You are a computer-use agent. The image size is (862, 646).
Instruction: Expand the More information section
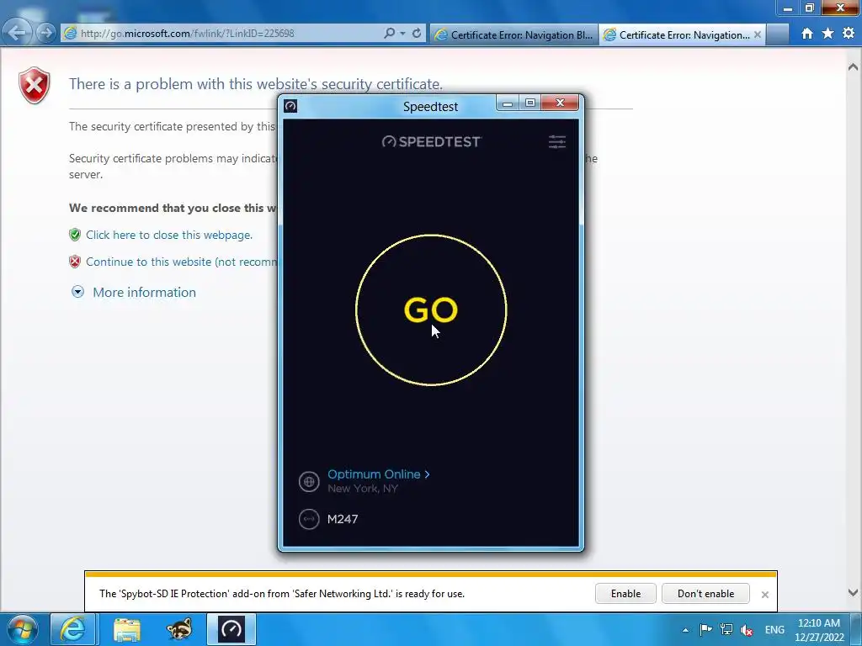pyautogui.click(x=144, y=292)
